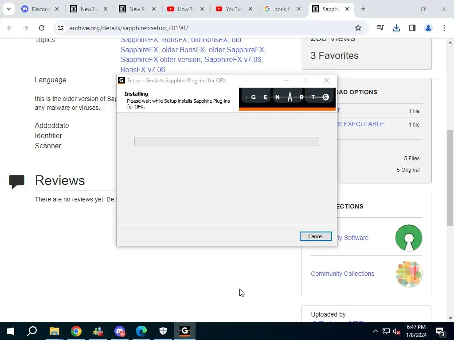Close the active Sapphire tab
Image resolution: width=454 pixels, height=340 pixels.
tap(347, 9)
